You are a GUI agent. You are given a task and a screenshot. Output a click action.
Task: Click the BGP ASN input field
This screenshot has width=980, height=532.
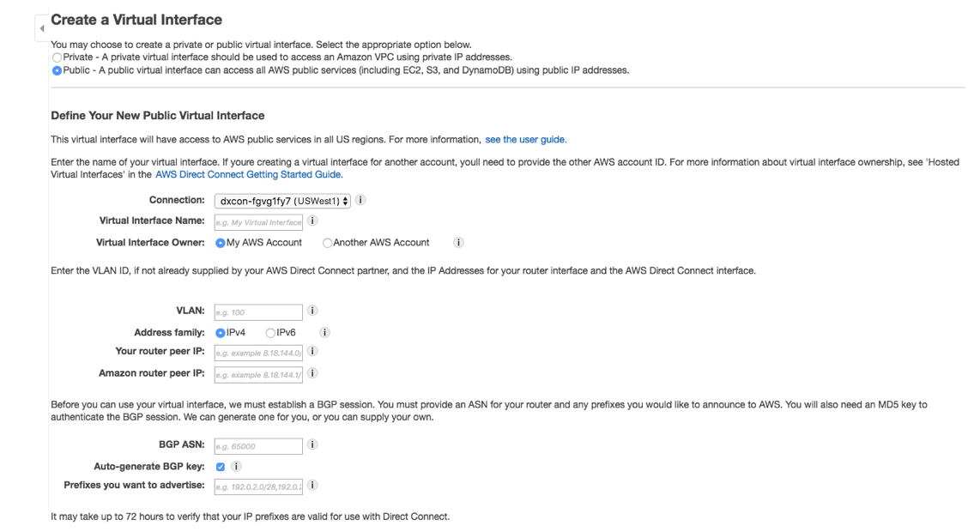257,446
